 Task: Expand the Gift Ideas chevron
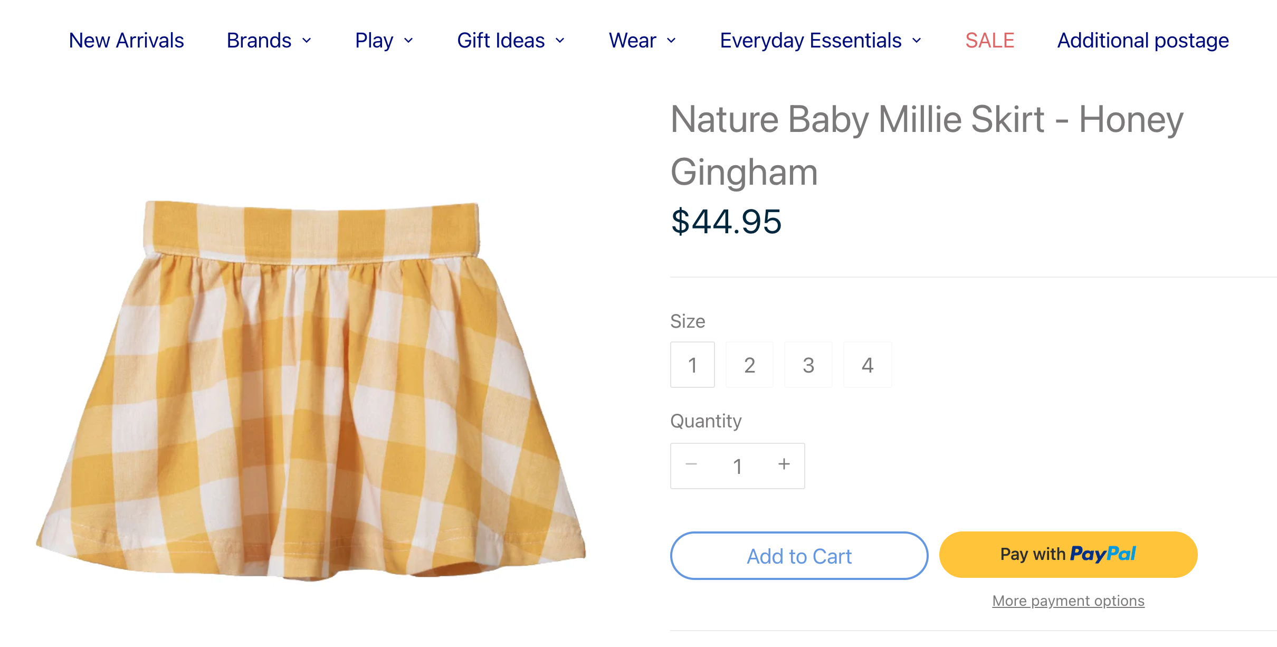(560, 41)
